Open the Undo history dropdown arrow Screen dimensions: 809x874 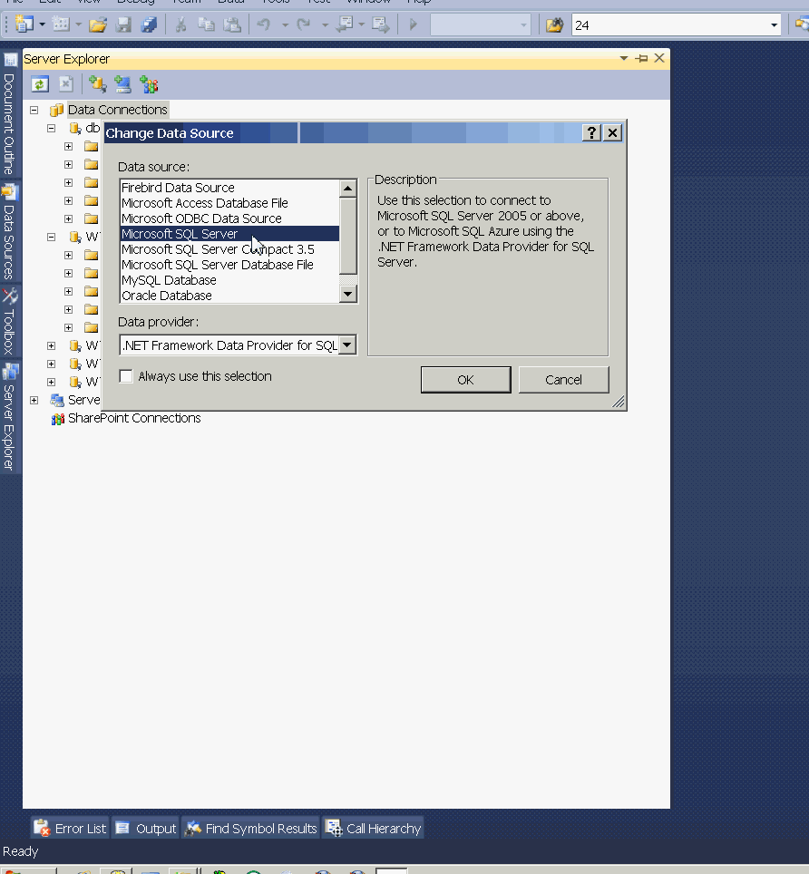285,25
